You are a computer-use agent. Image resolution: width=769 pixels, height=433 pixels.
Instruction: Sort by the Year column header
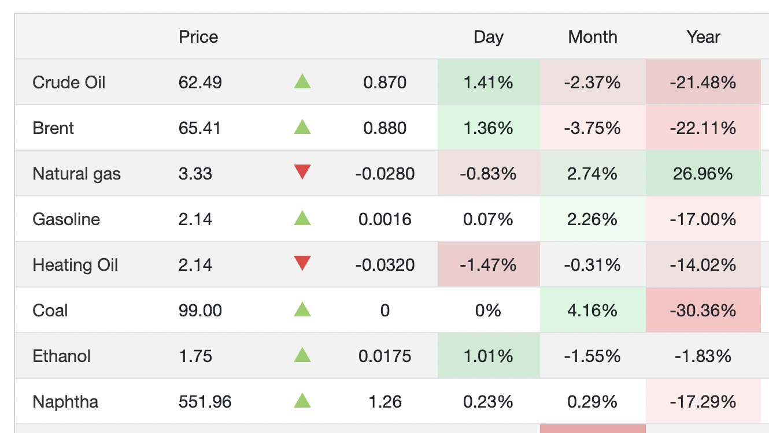tap(703, 37)
